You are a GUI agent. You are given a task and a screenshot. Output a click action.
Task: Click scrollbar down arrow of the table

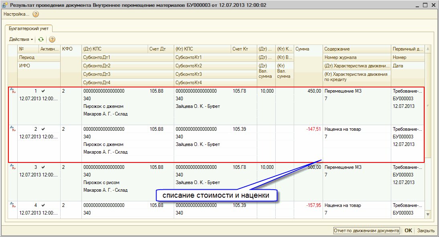tap(428, 214)
